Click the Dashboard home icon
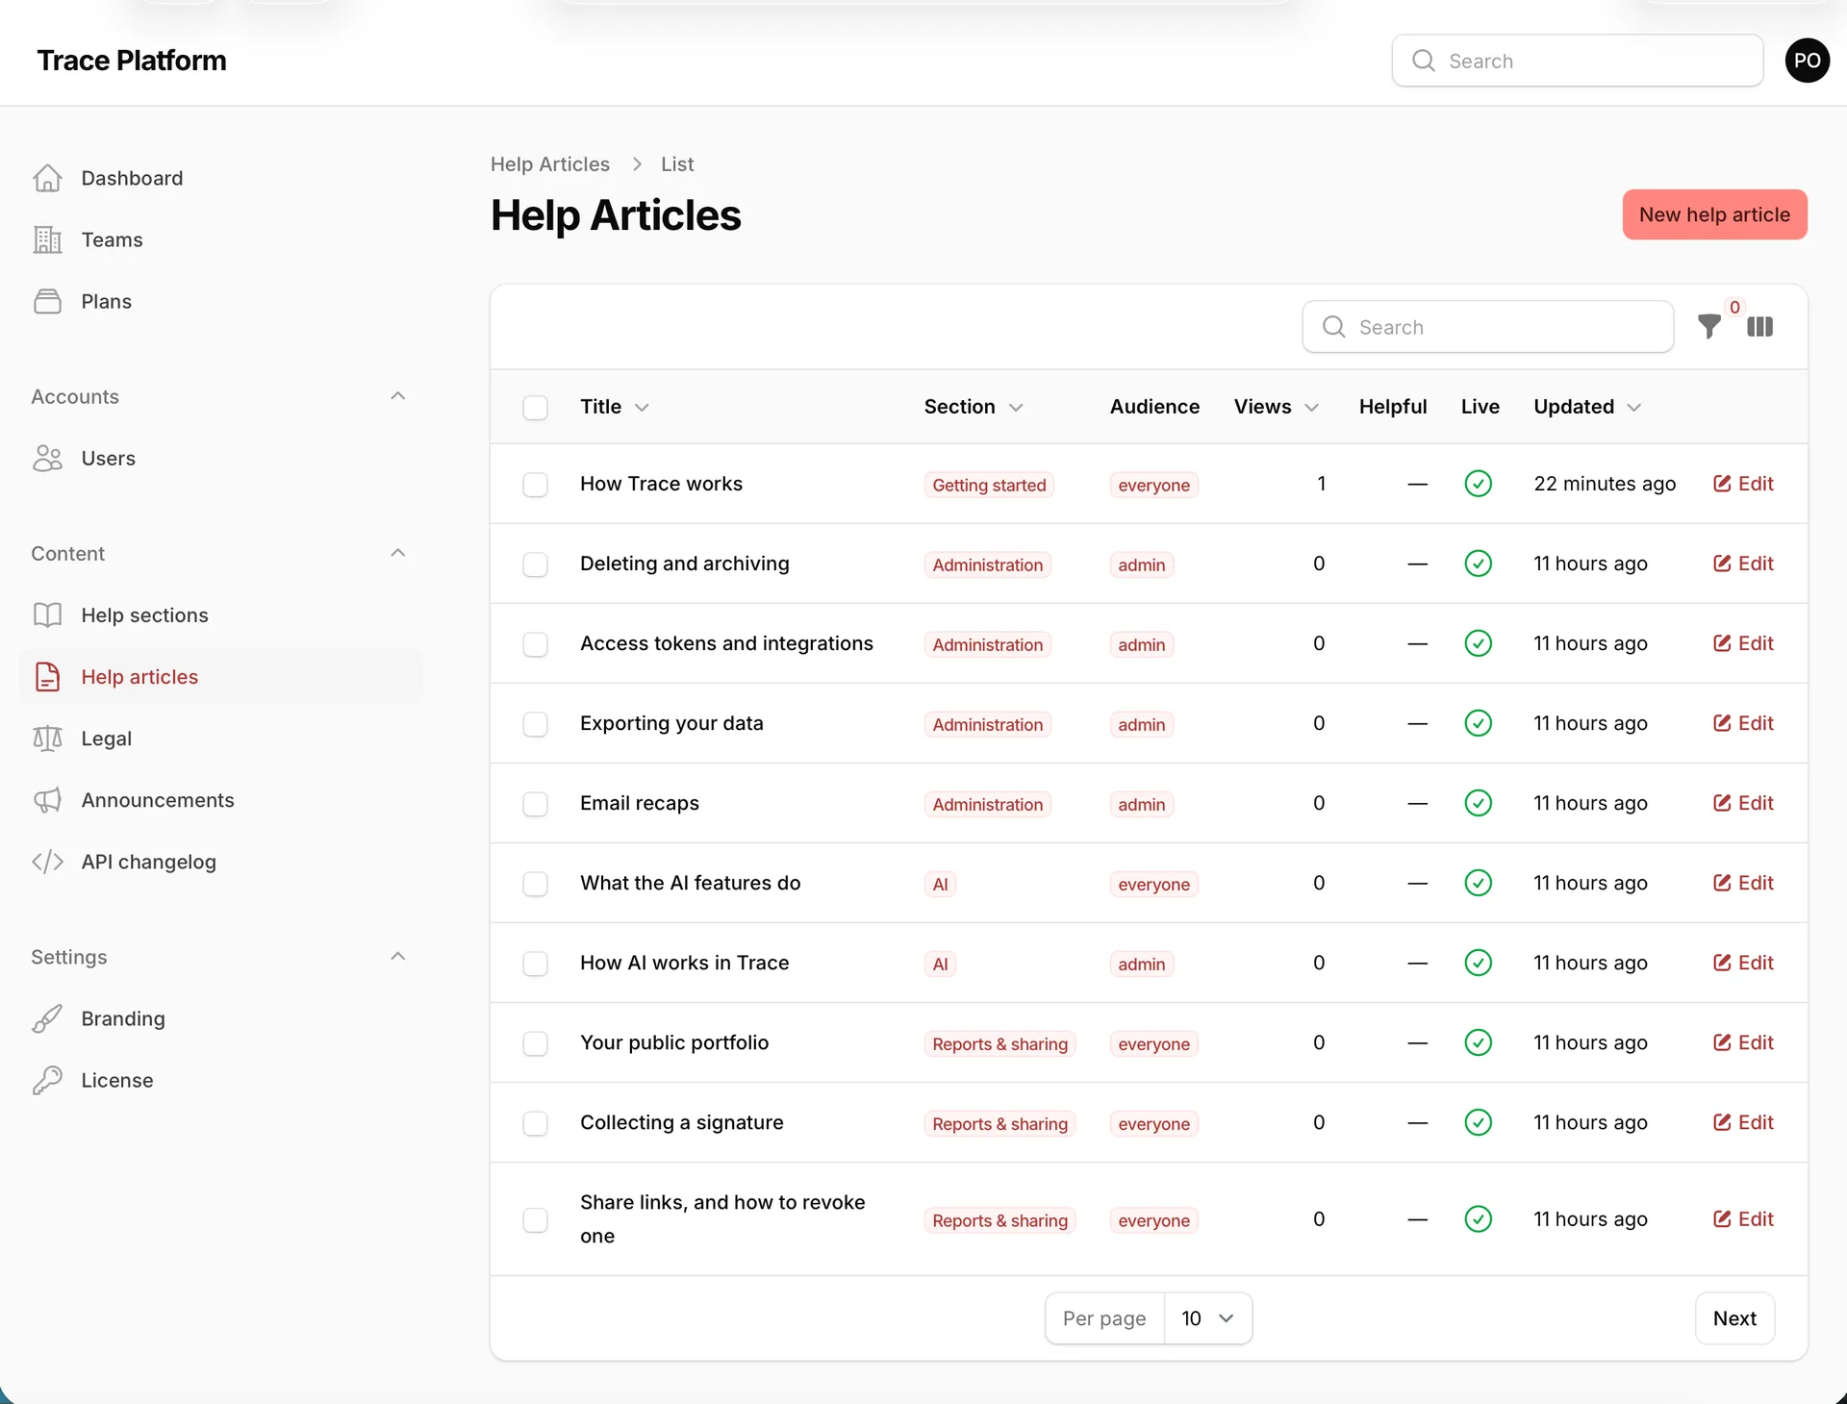 pyautogui.click(x=47, y=178)
